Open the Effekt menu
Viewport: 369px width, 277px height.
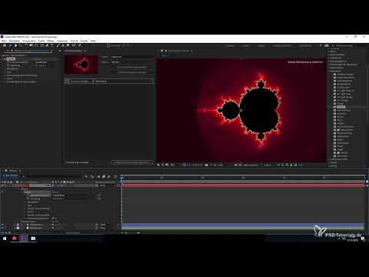[51, 41]
